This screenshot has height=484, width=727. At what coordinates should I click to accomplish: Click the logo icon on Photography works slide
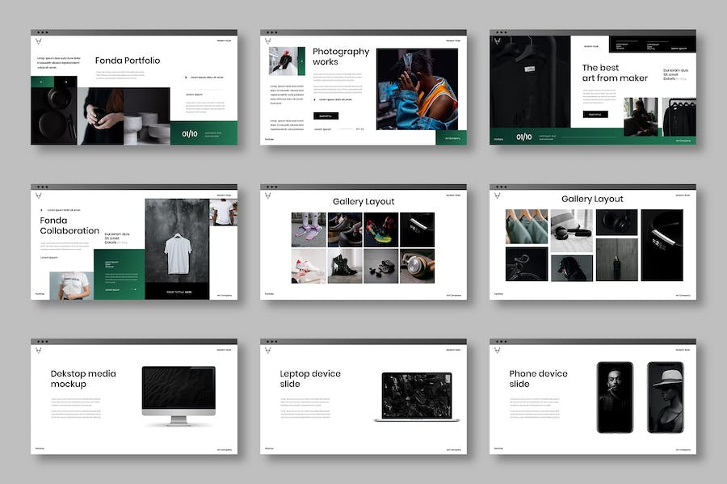point(268,41)
